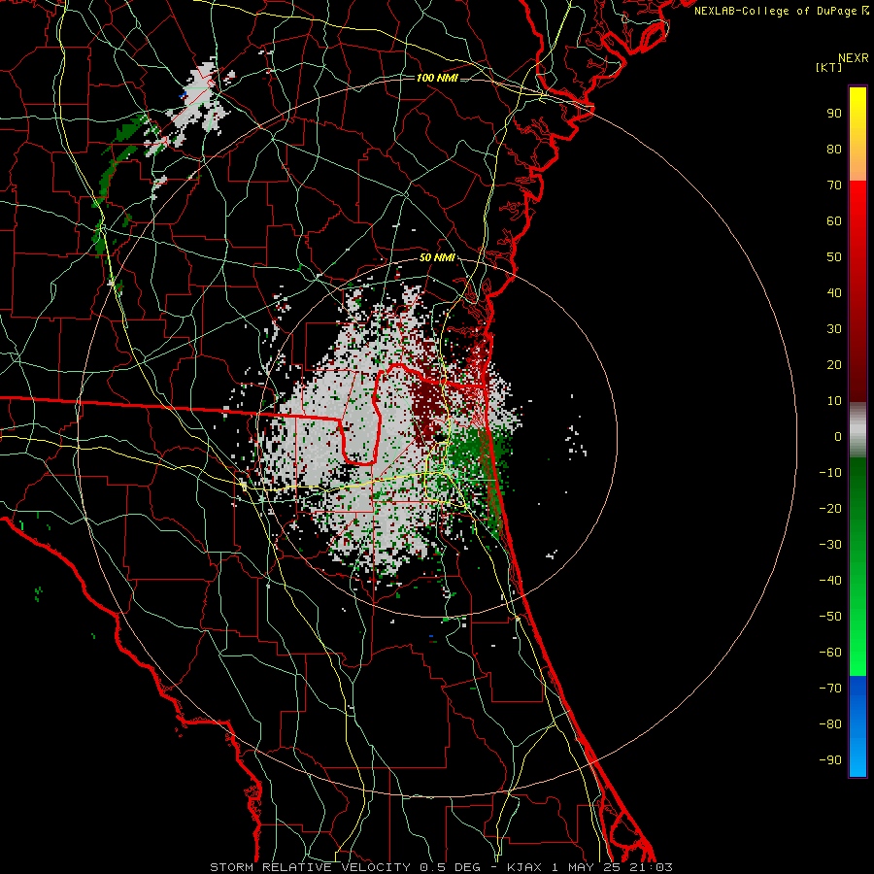Click the 90 value on velocity scale
The image size is (874, 874).
pos(834,114)
